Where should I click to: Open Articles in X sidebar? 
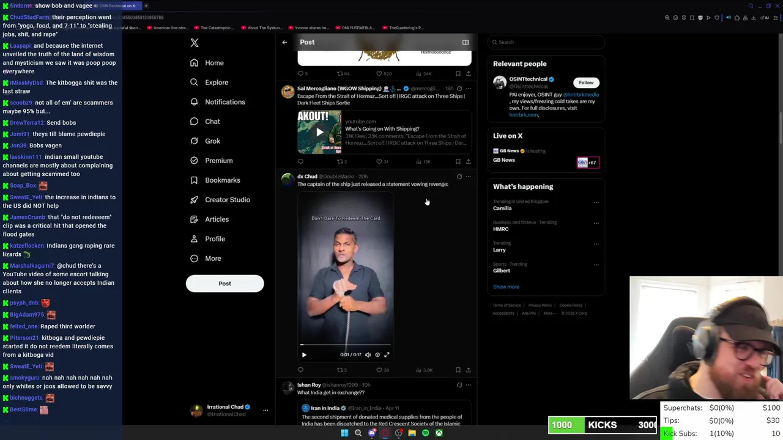pos(209,219)
